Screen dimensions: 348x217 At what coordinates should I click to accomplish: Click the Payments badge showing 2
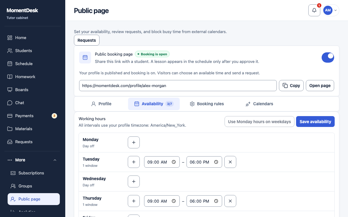tap(54, 116)
